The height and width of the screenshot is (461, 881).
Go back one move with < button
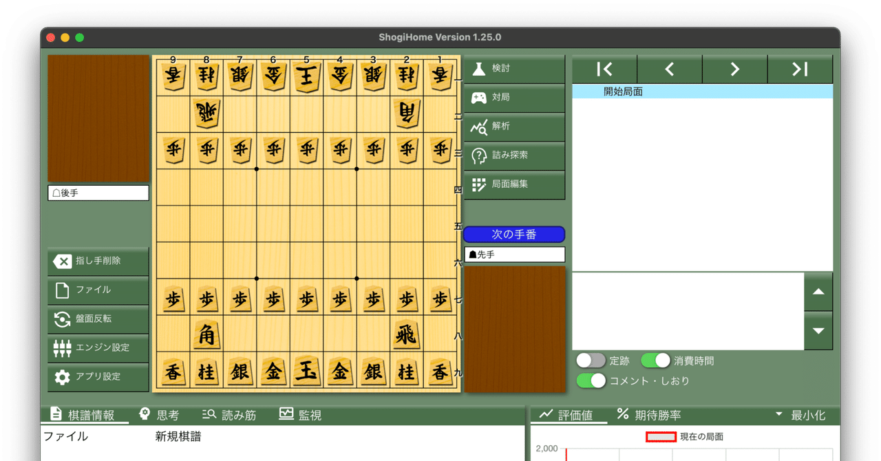pos(670,69)
